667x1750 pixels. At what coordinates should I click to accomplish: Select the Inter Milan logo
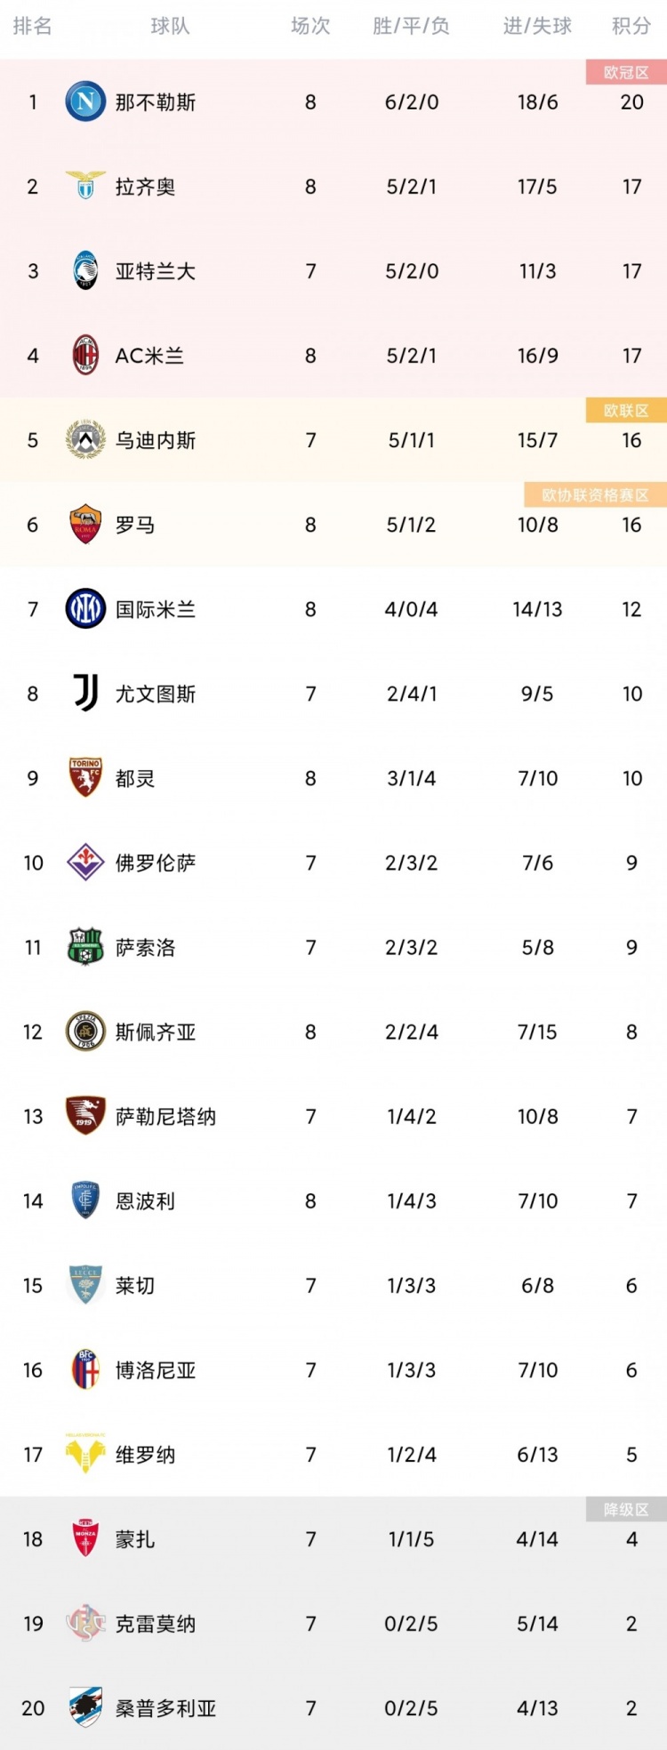pyautogui.click(x=86, y=608)
